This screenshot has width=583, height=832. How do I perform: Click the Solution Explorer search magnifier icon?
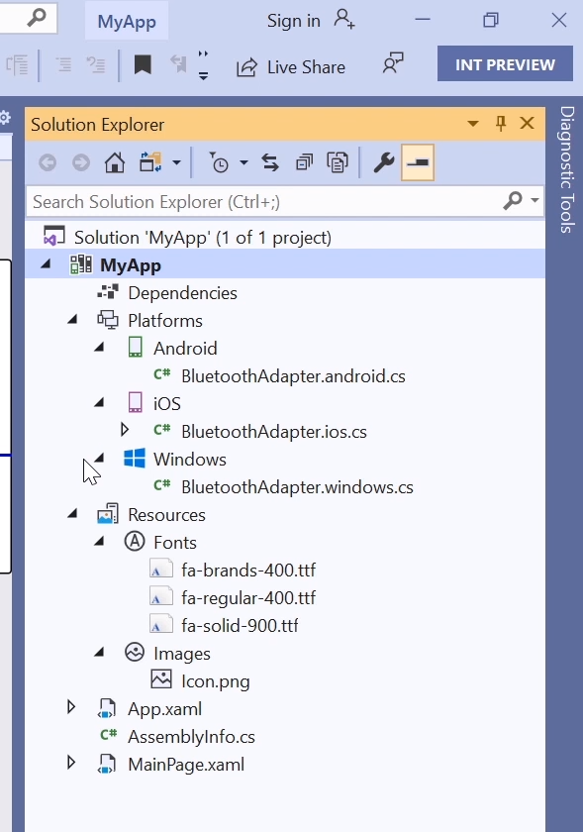tap(513, 201)
